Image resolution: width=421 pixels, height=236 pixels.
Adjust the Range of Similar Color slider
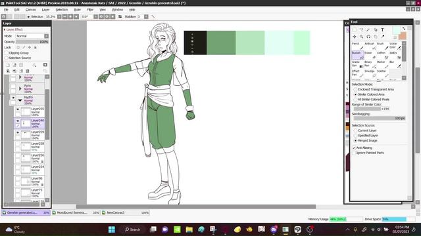372,109
